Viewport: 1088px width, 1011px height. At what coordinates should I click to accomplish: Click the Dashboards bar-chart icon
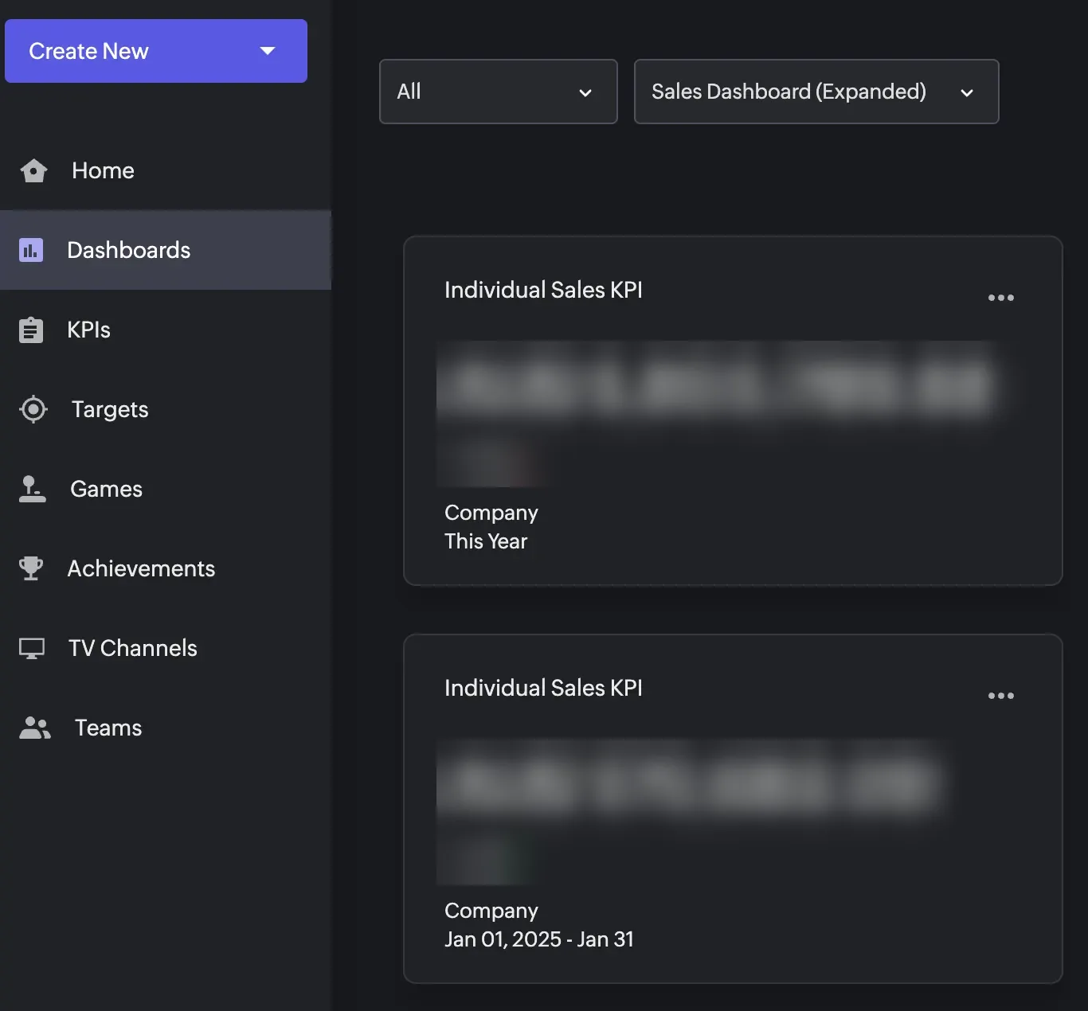(31, 250)
